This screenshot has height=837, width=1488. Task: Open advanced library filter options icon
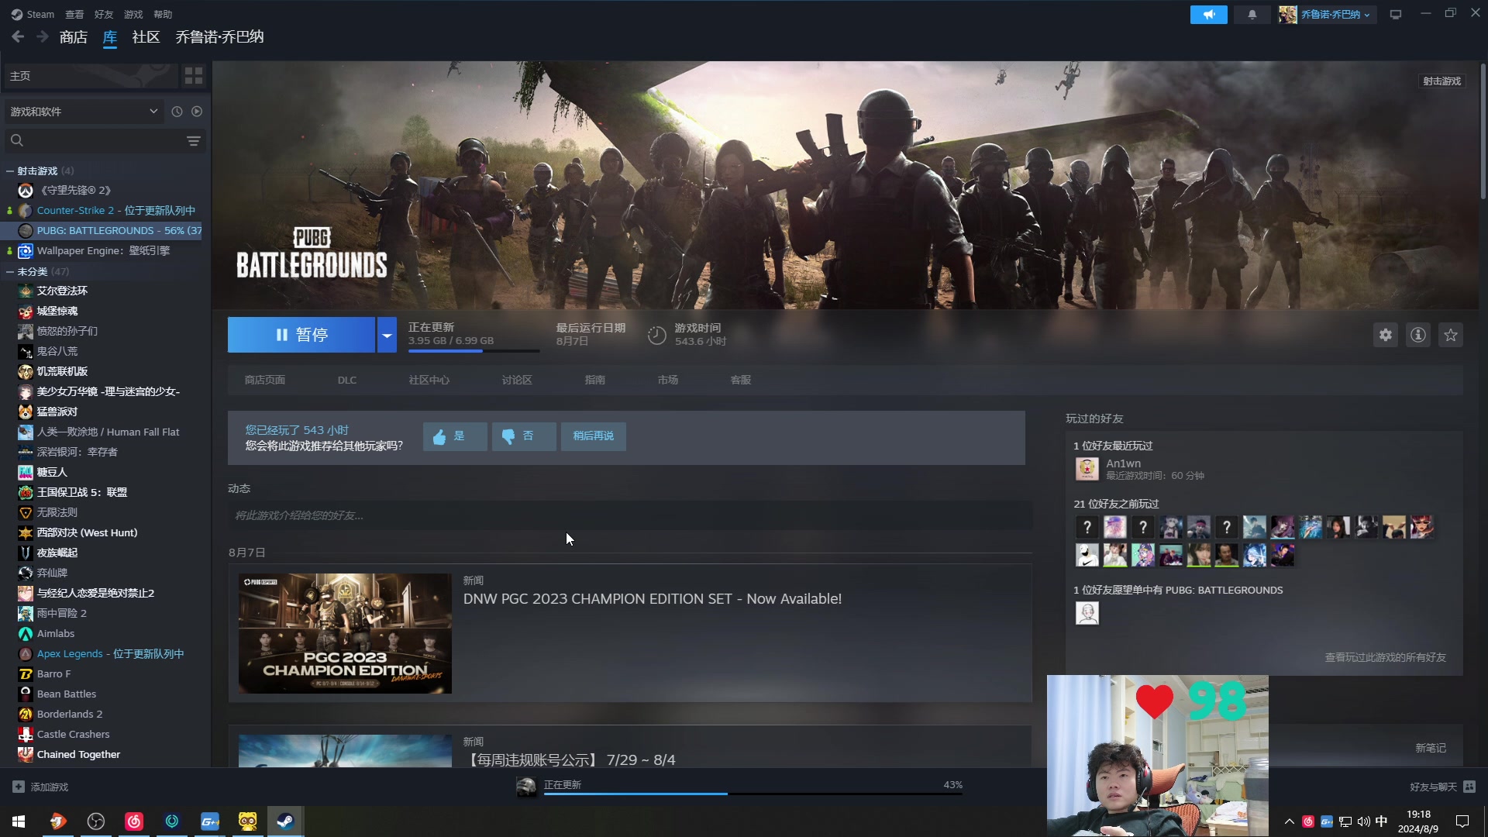click(x=194, y=141)
